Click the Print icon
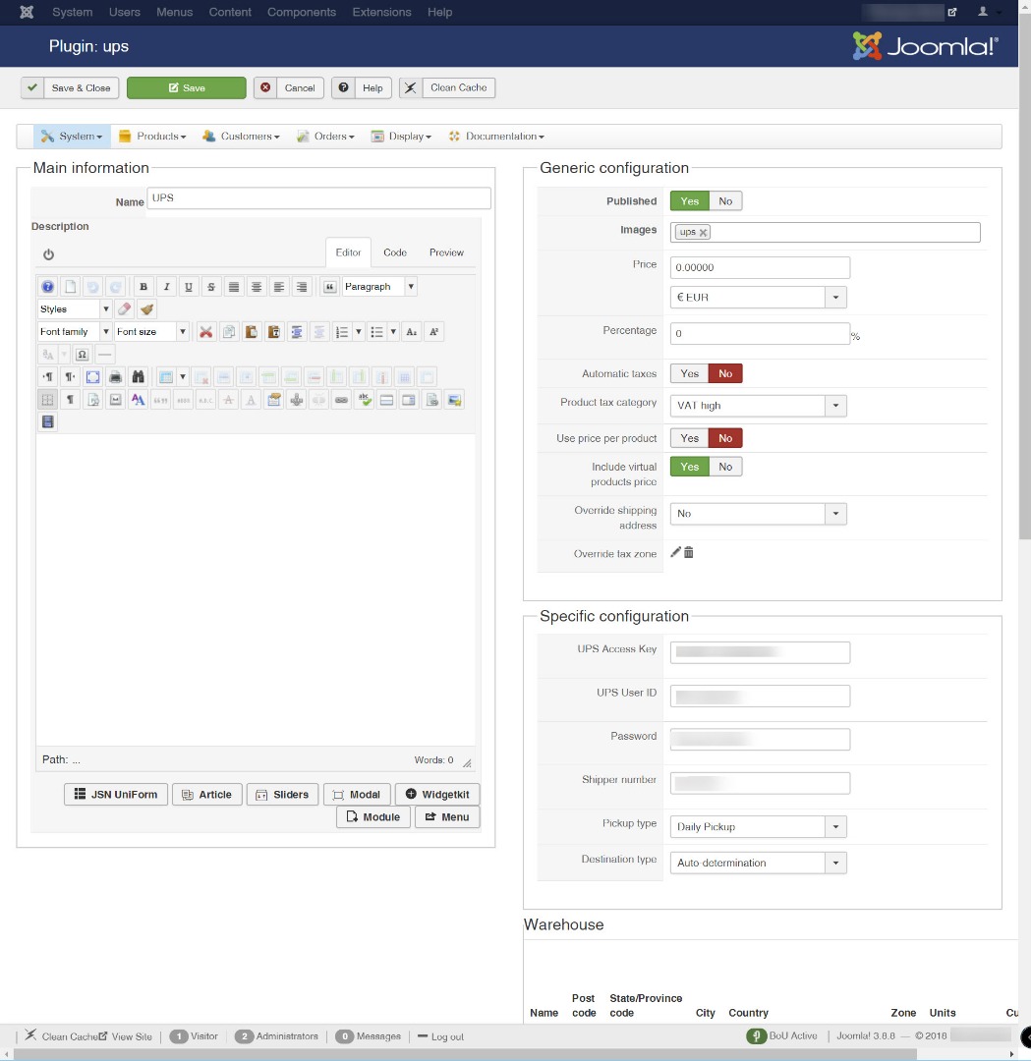Image resolution: width=1031 pixels, height=1061 pixels. pos(116,377)
